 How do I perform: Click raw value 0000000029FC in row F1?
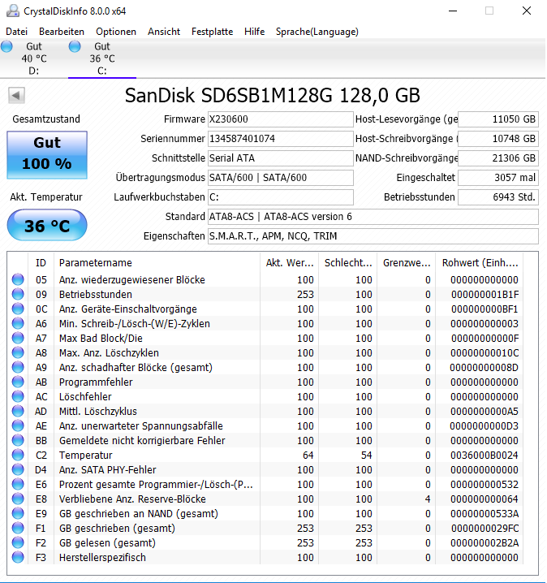point(485,529)
